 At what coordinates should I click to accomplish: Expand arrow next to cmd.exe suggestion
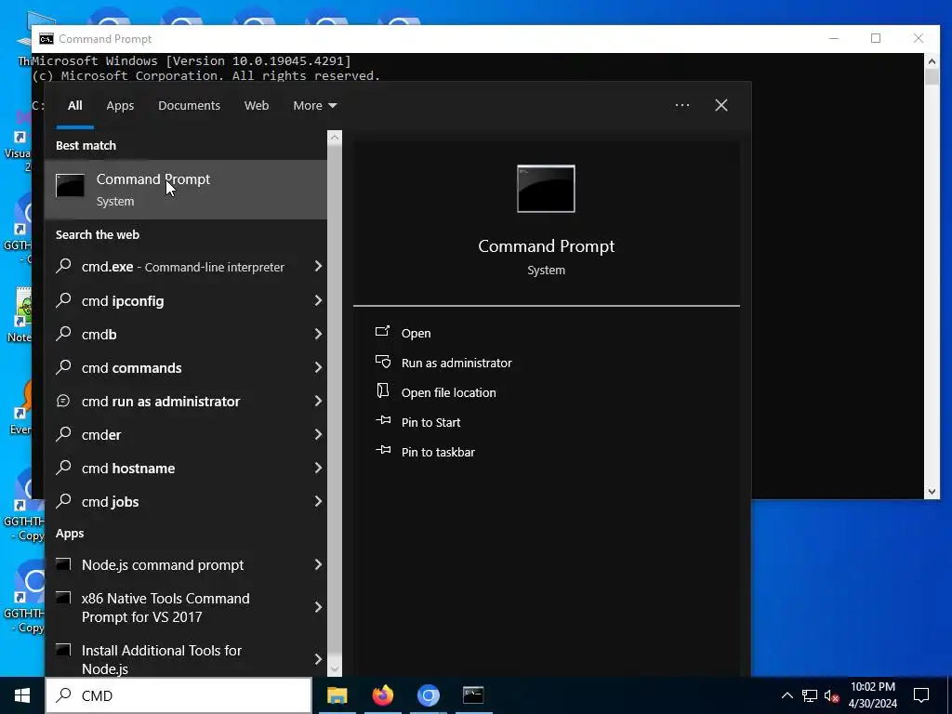tap(318, 267)
